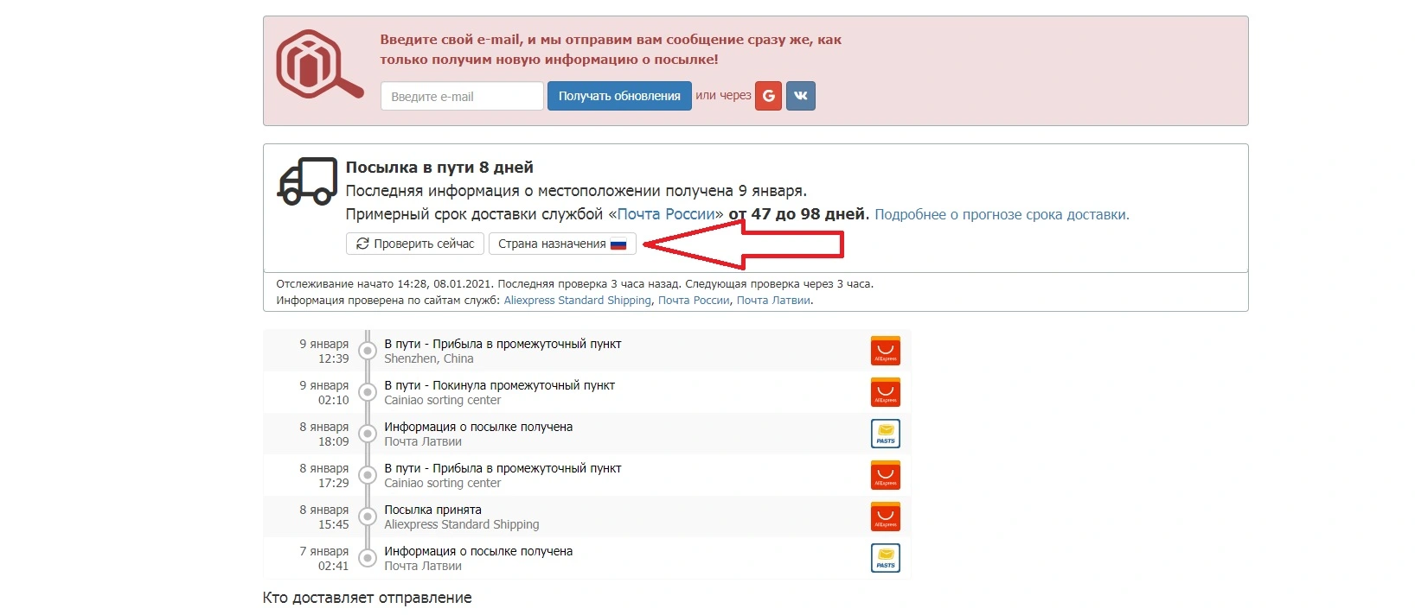This screenshot has width=1415, height=615.
Task: Click AliExpress icon for 17:29 event
Action: [x=885, y=475]
